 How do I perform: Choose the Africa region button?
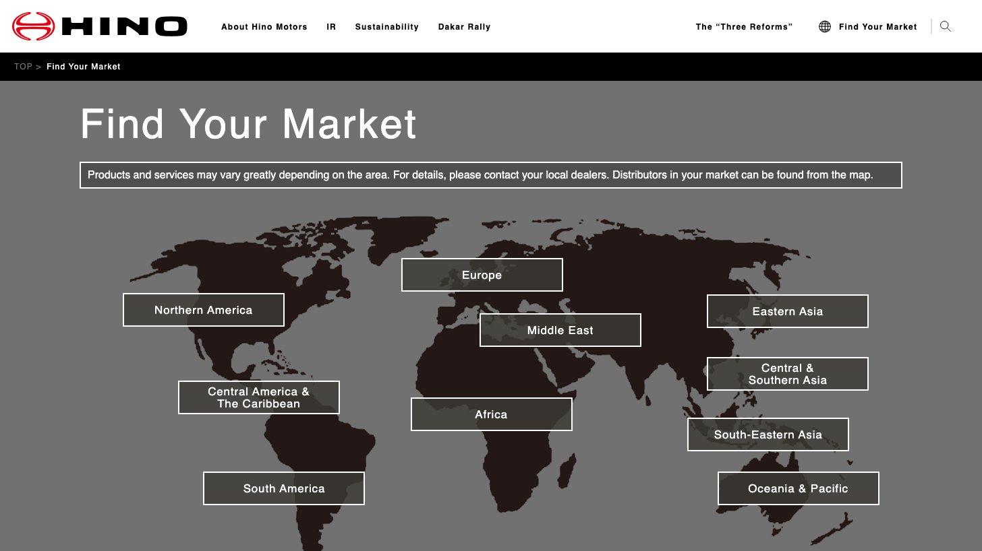(492, 414)
